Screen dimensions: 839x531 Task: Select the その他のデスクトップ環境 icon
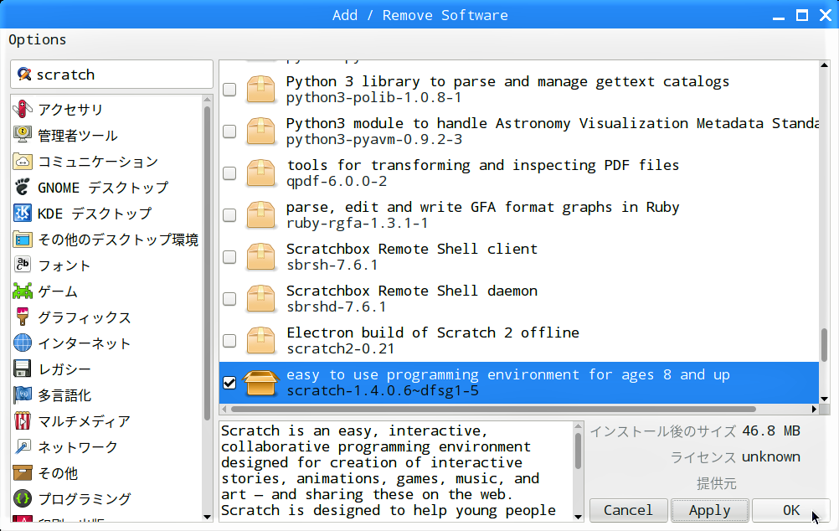point(23,239)
